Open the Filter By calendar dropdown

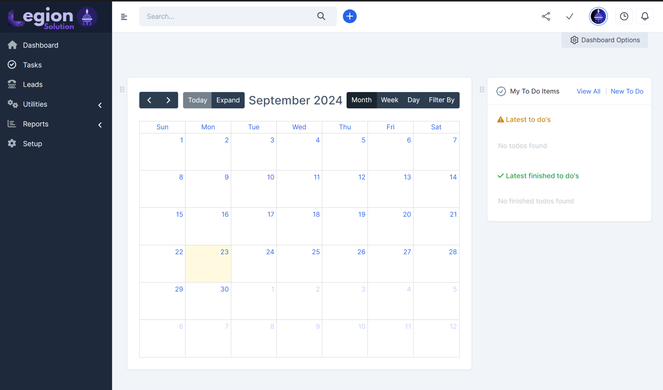(442, 100)
